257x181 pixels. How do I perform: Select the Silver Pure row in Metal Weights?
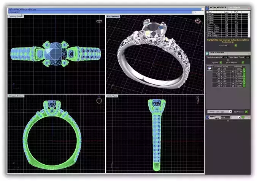click(227, 33)
